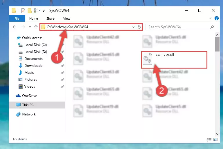Click the Forward navigation arrow
The width and height of the screenshot is (223, 149).
(x=23, y=27)
